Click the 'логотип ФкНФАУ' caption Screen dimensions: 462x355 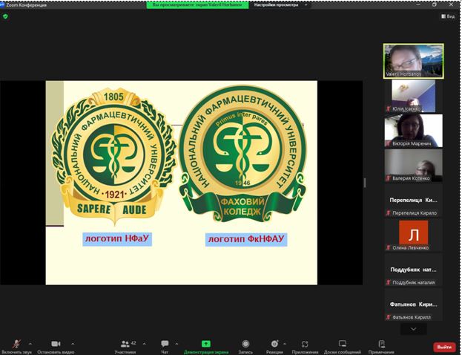246,239
